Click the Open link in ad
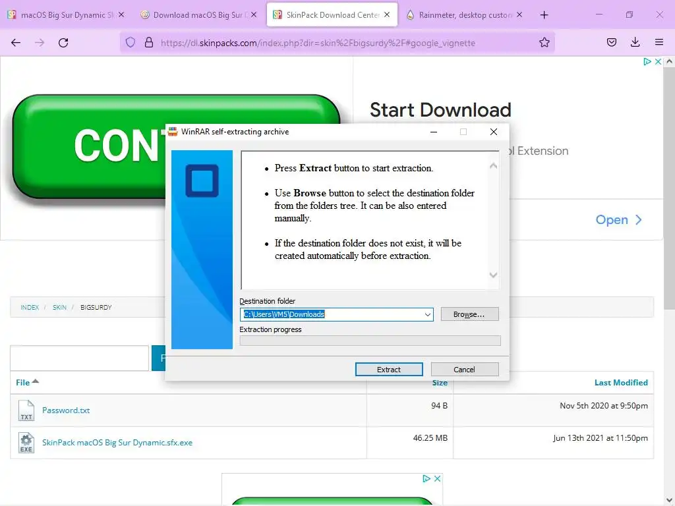The height and width of the screenshot is (506, 675). (618, 220)
